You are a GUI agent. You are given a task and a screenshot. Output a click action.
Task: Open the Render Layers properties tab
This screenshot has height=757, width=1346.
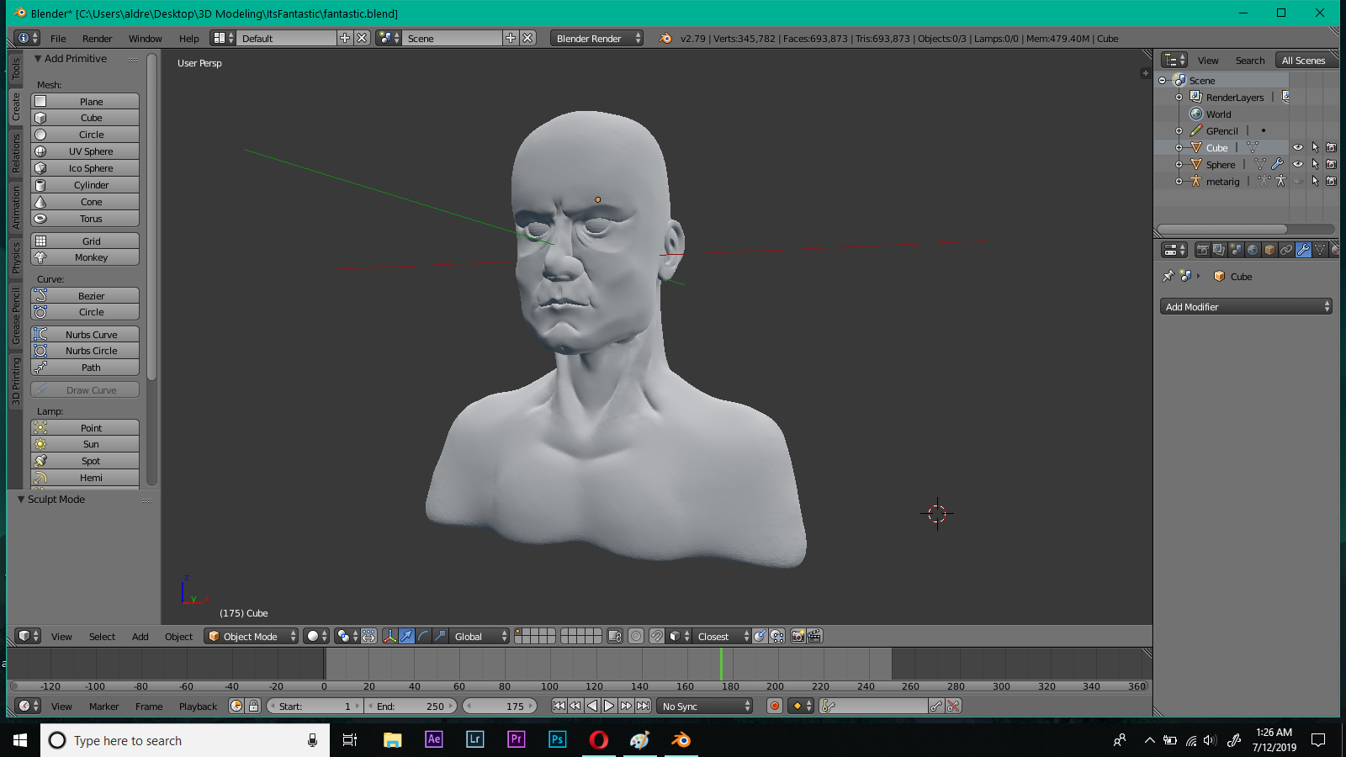[1219, 250]
